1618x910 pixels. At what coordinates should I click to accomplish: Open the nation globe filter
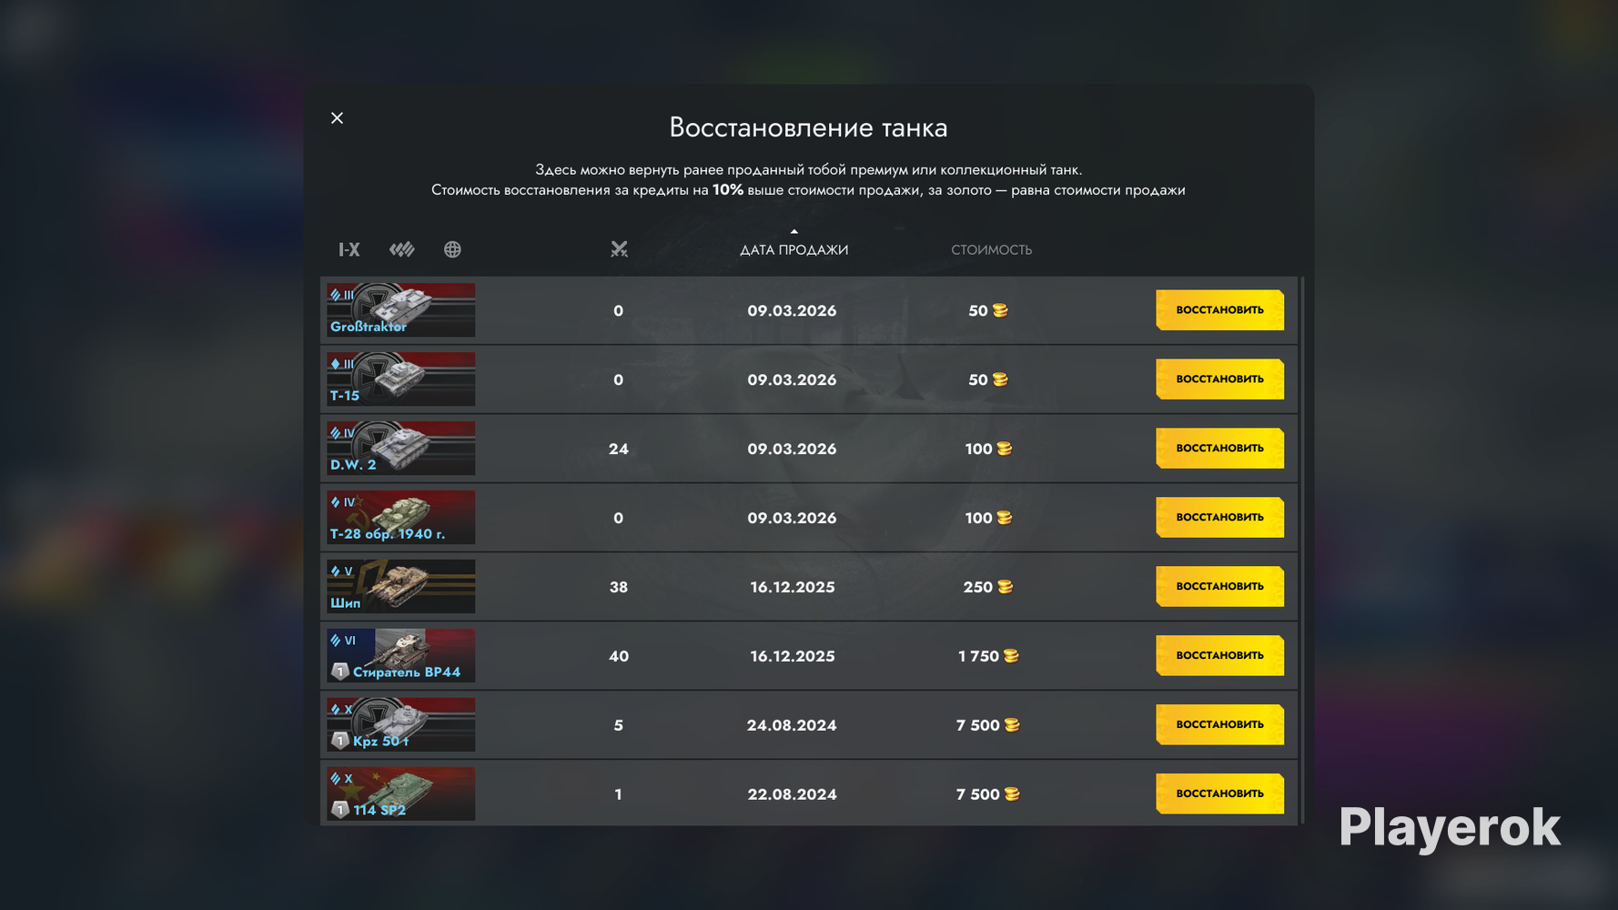[452, 249]
